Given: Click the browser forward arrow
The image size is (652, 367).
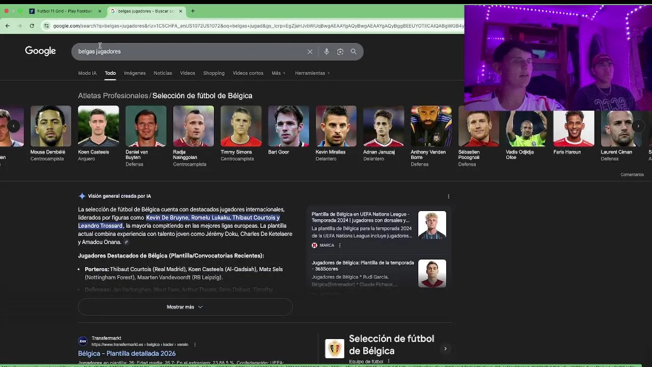Looking at the screenshot, I should click(19, 25).
